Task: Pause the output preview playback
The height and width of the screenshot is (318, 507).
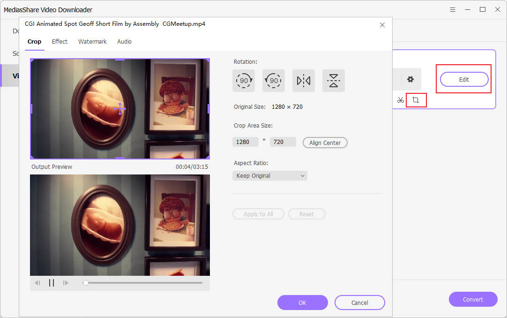Action: (52, 283)
